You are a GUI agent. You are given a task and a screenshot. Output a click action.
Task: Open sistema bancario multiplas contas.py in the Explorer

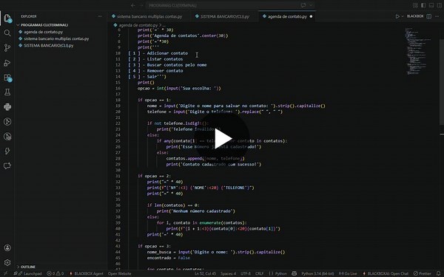point(56,38)
